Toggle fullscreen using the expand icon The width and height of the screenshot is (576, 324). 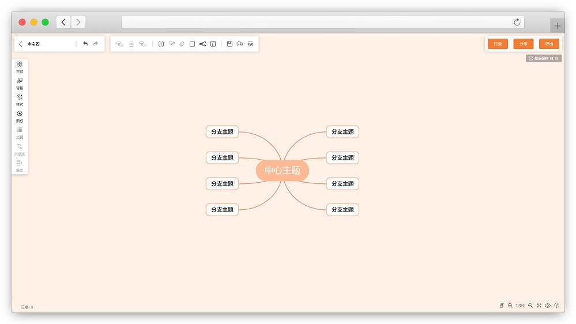[x=539, y=306]
